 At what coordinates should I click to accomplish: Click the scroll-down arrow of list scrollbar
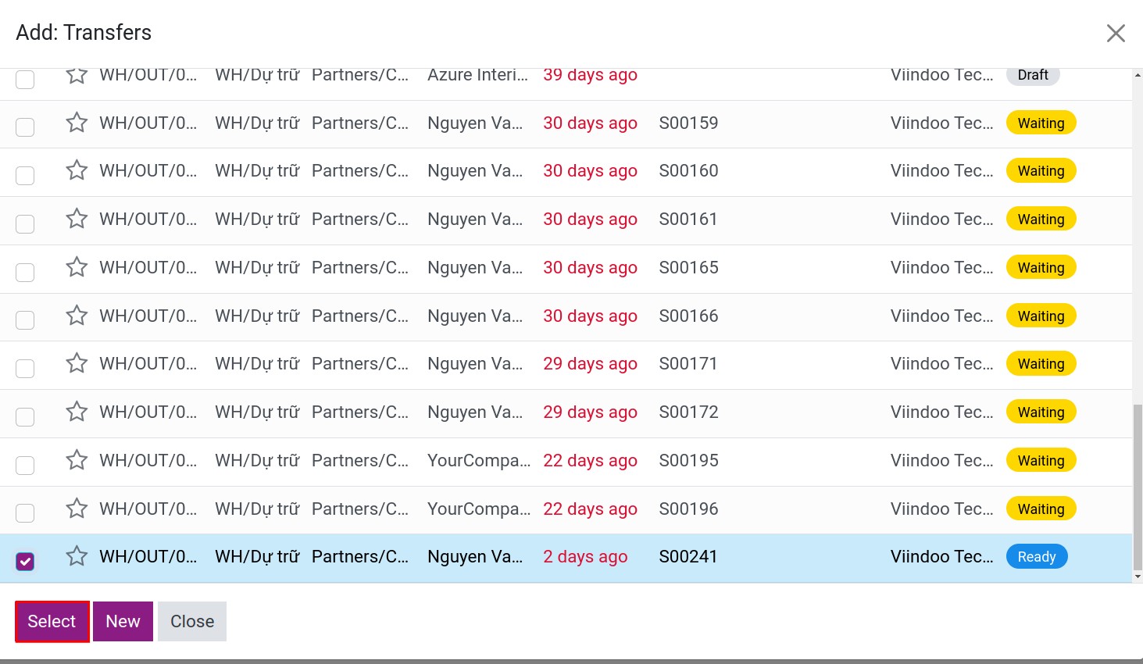[1138, 577]
